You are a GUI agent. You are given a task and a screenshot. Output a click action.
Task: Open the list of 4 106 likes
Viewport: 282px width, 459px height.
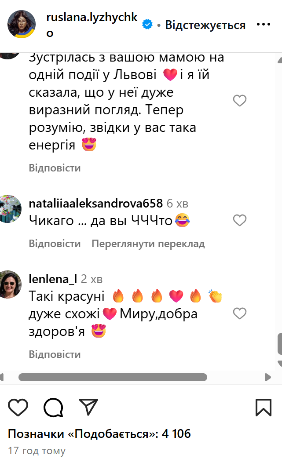coord(99,434)
